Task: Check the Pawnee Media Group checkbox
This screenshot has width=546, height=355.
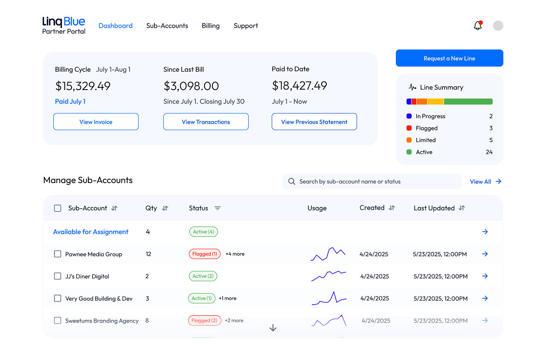Action: coord(58,254)
